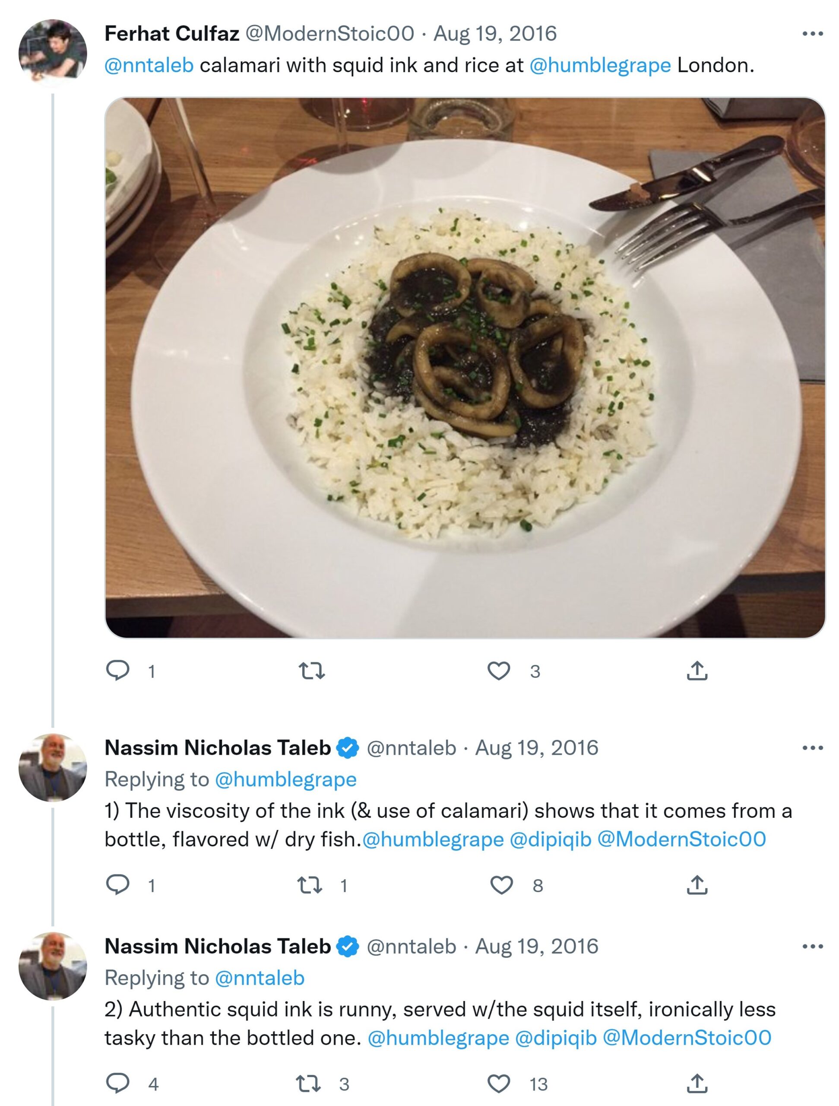Reply to the authentic squid ink tweet
Screen dimensions: 839x1106
point(118,1084)
